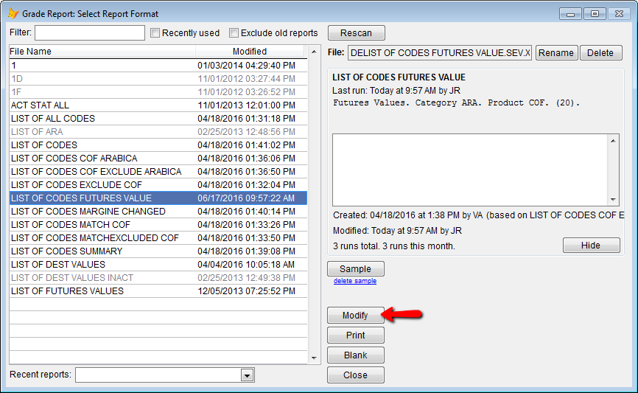
Task: Close the window using title bar X
Action: pyautogui.click(x=619, y=14)
